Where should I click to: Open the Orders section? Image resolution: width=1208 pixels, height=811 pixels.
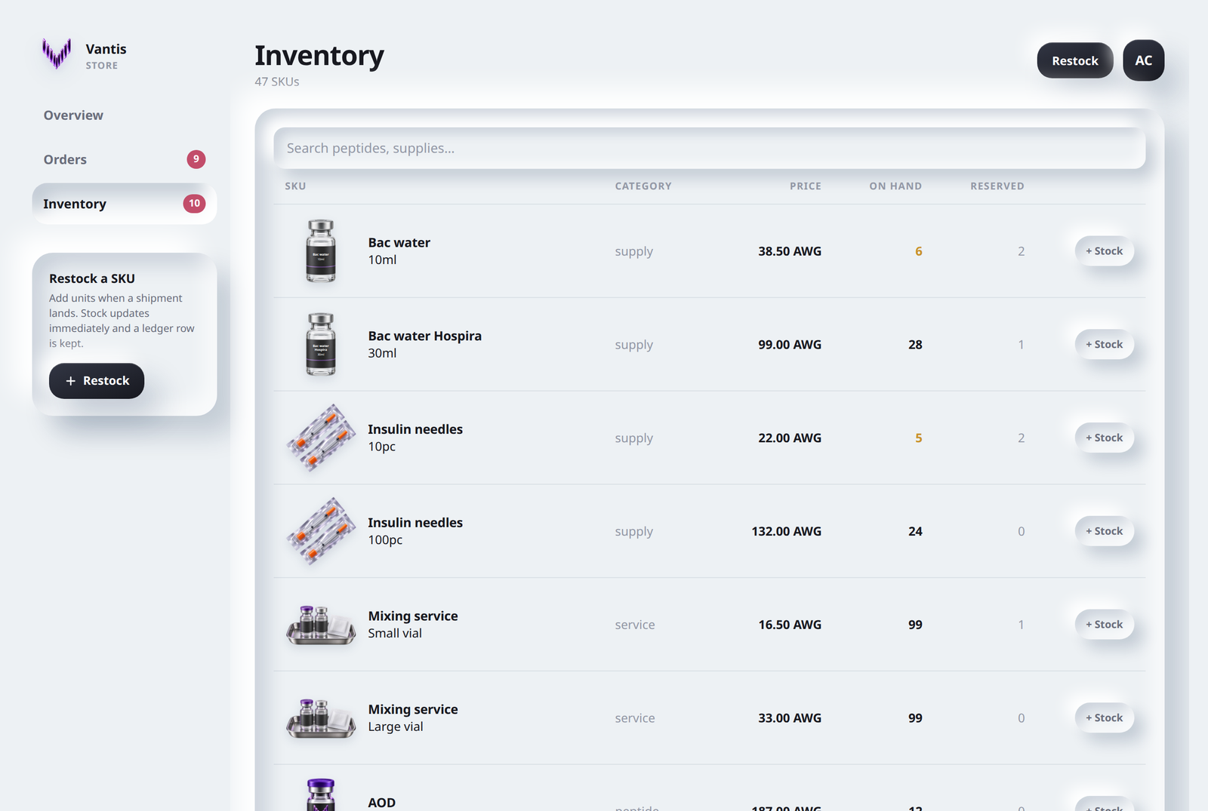125,159
